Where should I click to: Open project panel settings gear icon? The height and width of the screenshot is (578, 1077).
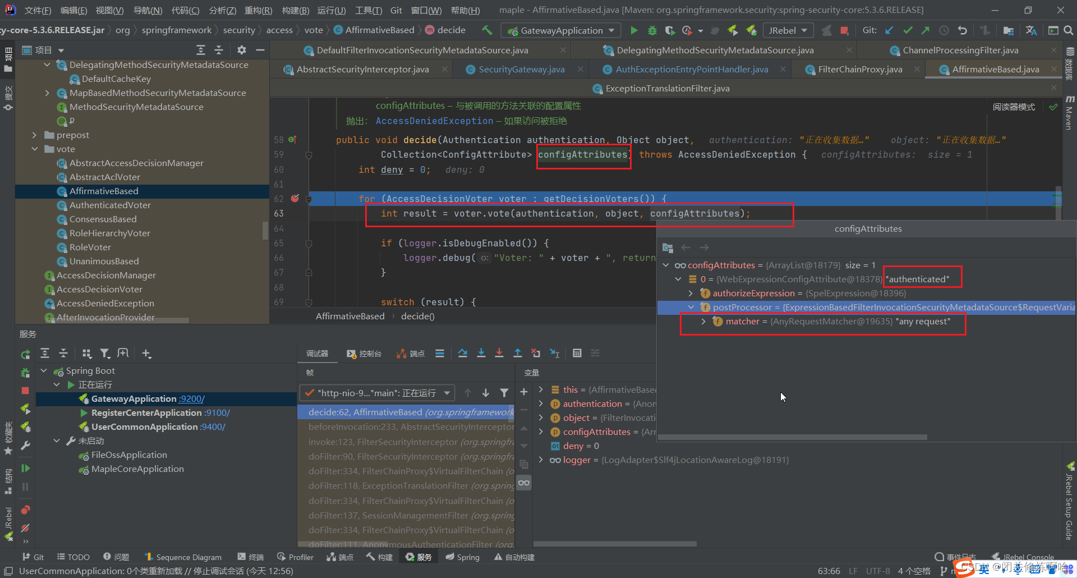pyautogui.click(x=242, y=50)
